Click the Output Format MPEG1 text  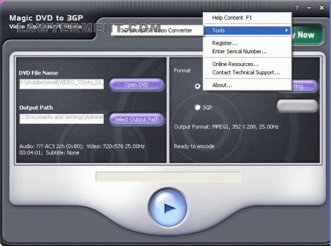point(226,127)
